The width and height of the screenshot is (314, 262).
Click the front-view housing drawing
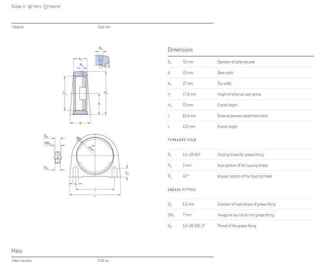point(94,164)
